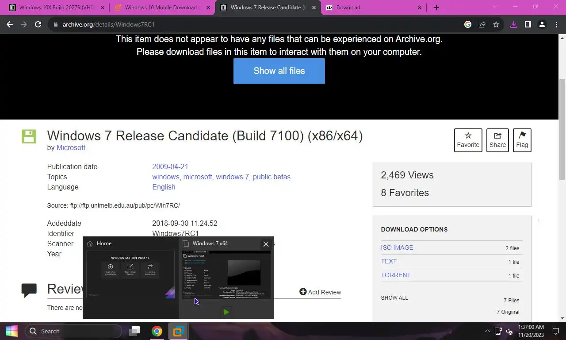Screen dimensions: 566x340
Task: Click the network icon in system tray
Action: [498, 331]
